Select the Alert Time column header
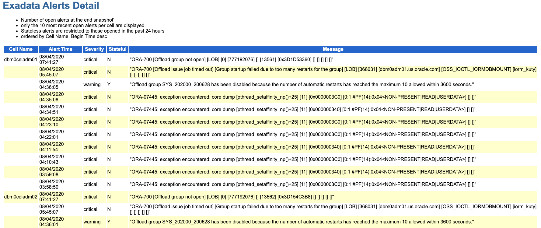Viewport: 541px width, 228px height. (61, 49)
